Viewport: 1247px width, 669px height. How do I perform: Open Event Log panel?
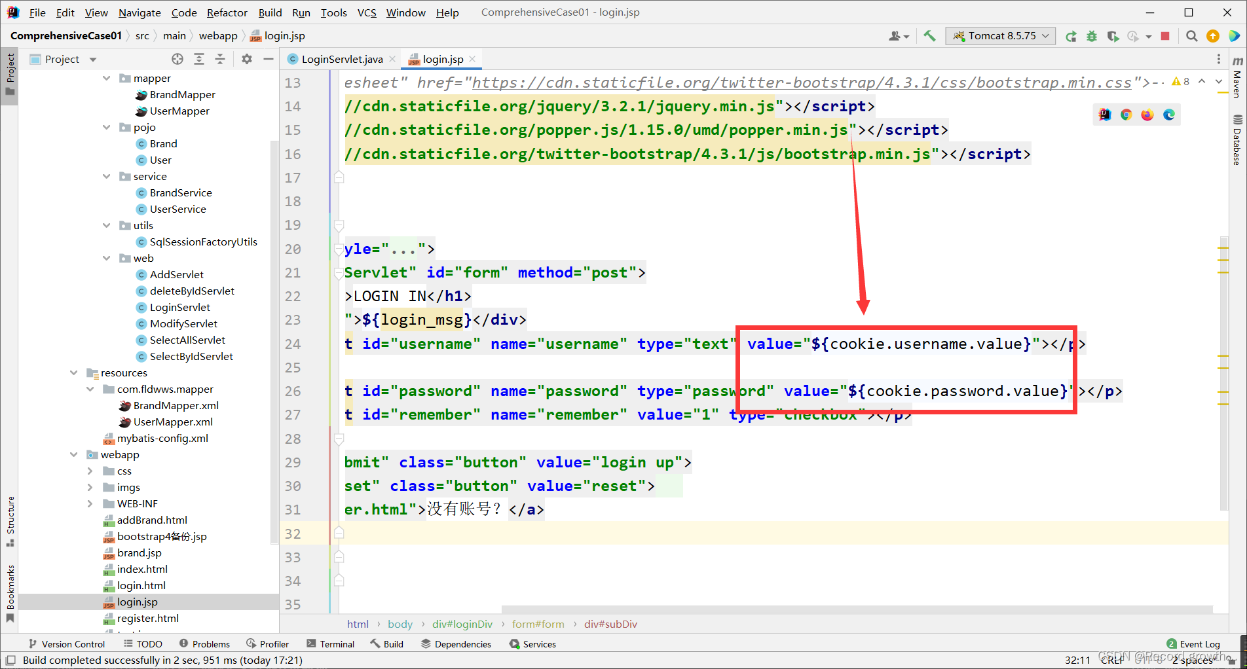point(1193,644)
